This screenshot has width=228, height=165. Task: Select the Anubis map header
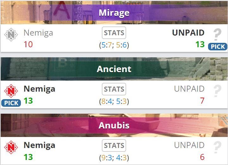tap(114, 125)
